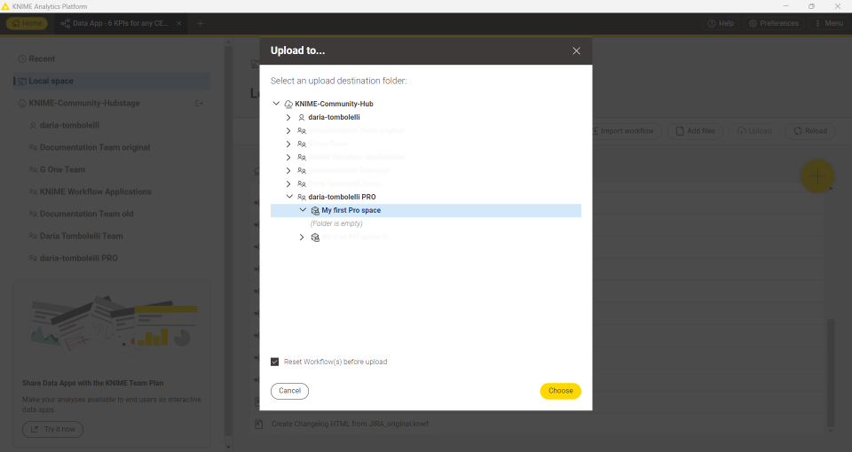Collapse the KNIME-Community-Hub tree node
The height and width of the screenshot is (452, 852).
click(x=276, y=104)
